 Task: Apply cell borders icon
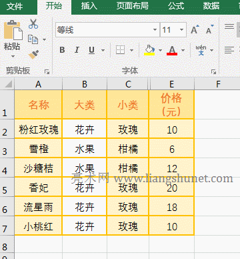[x=120, y=50]
